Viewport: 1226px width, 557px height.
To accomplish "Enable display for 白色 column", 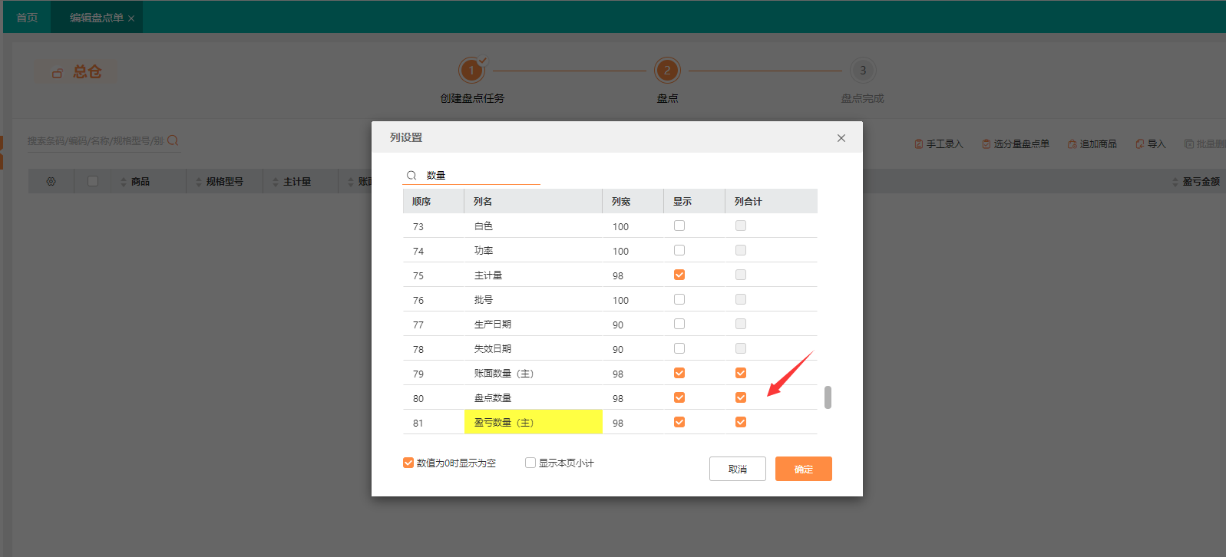I will click(679, 226).
